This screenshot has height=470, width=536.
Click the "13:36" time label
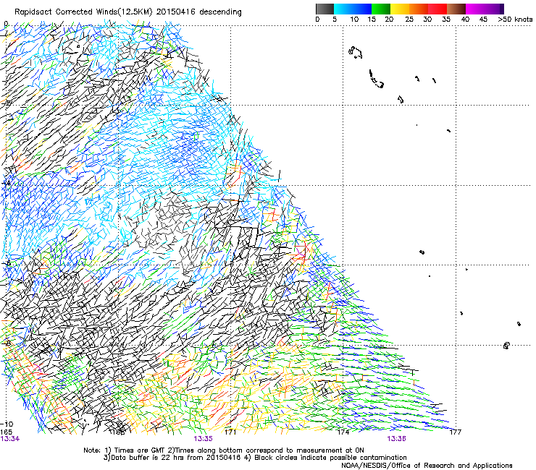tap(396, 439)
